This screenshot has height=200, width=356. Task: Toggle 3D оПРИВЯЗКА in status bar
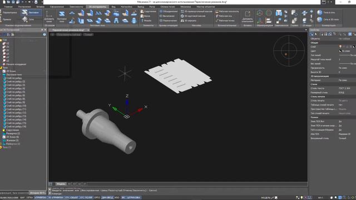[56, 198]
